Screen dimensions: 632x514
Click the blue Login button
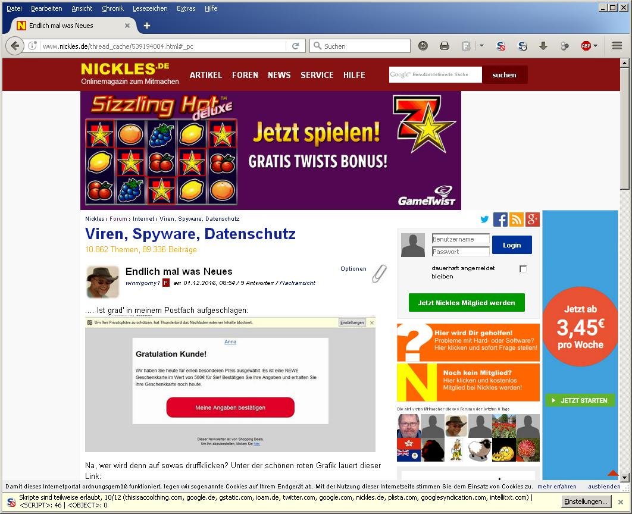click(512, 245)
